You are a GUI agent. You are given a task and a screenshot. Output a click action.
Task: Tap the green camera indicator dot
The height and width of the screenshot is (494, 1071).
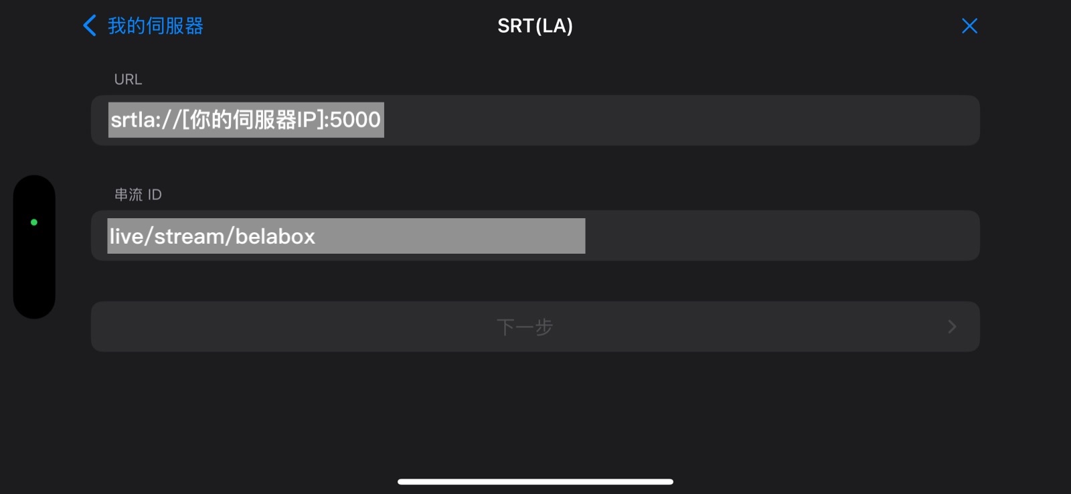(34, 222)
